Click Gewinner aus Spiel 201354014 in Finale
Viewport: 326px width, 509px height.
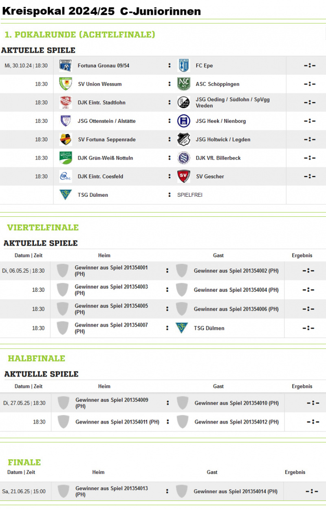click(236, 491)
